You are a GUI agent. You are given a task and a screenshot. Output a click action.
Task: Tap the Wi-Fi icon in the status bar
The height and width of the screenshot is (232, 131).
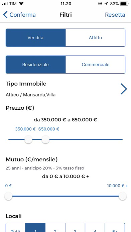(x=21, y=4)
